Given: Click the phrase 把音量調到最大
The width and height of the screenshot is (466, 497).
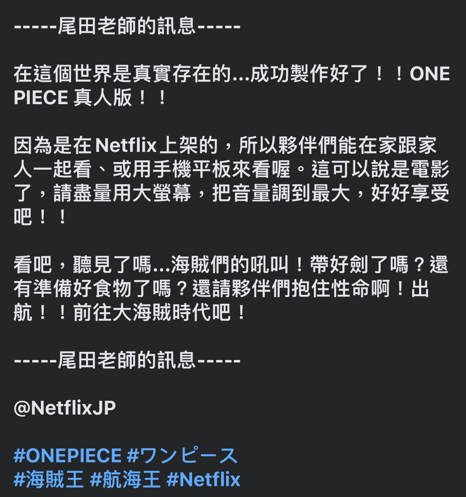Looking at the screenshot, I should click(281, 193).
